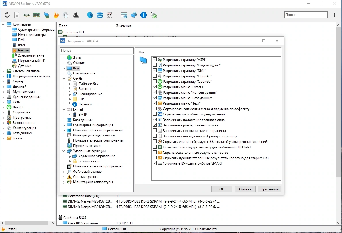Viewport: 342px width, 233px height.
Task: Open Планирование under Отчёт
Action: 90,94
